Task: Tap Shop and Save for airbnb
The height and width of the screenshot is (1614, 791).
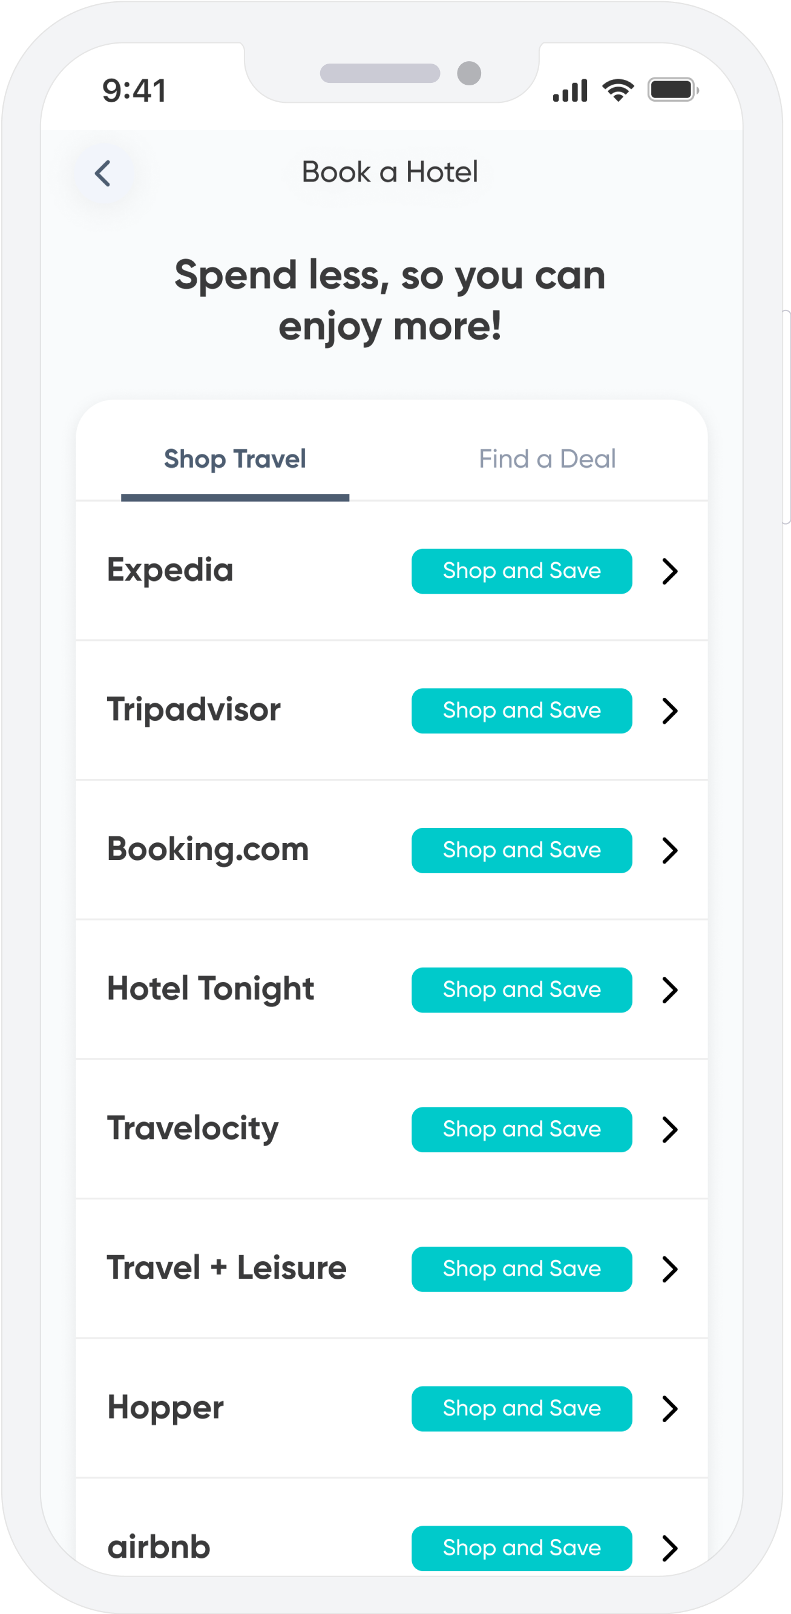Action: 522,1547
